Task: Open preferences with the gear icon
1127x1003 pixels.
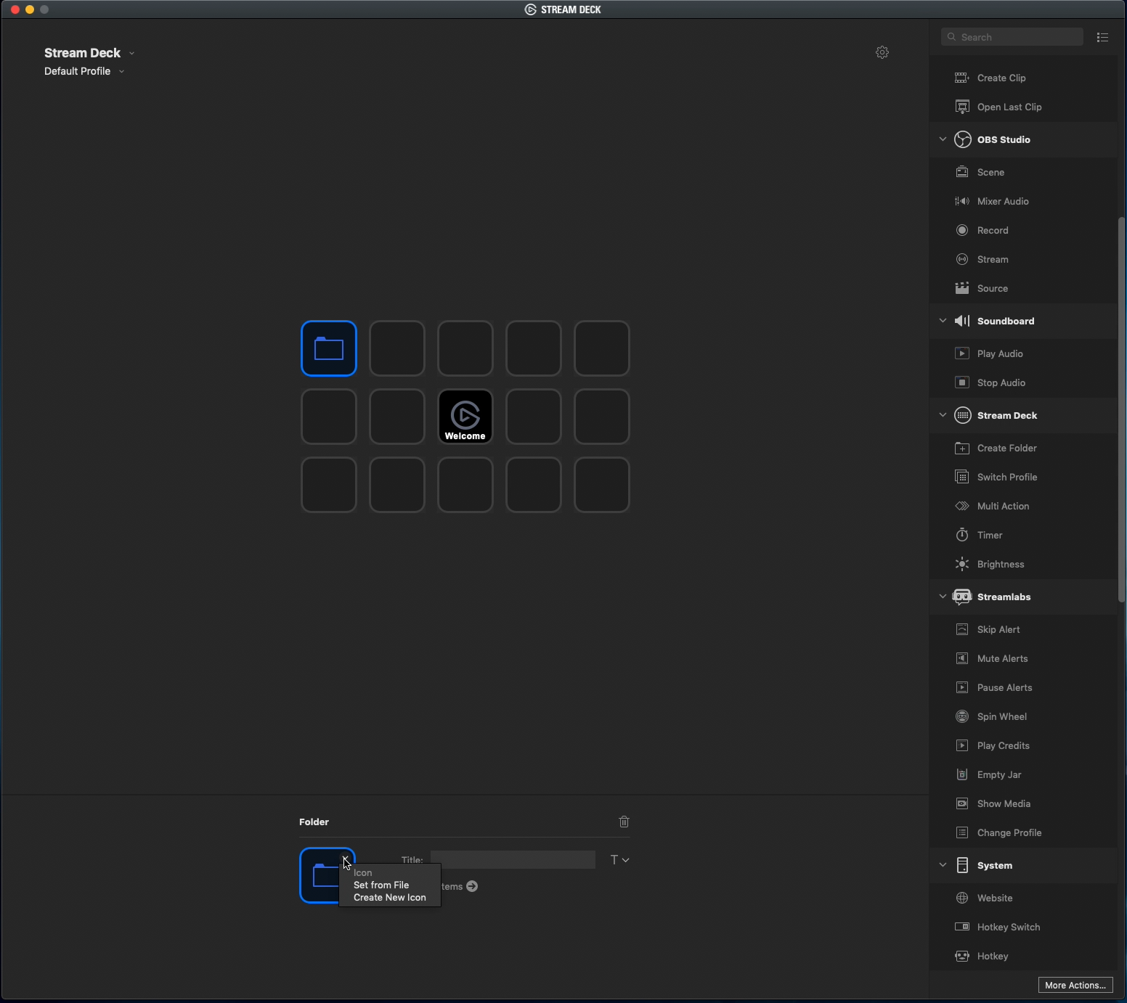Action: [882, 52]
